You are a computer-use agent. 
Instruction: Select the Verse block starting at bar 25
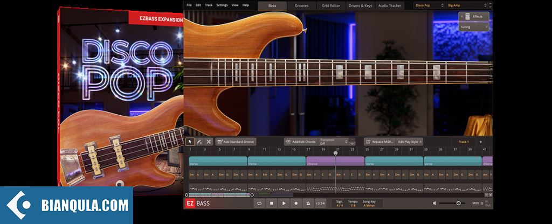[394, 161]
